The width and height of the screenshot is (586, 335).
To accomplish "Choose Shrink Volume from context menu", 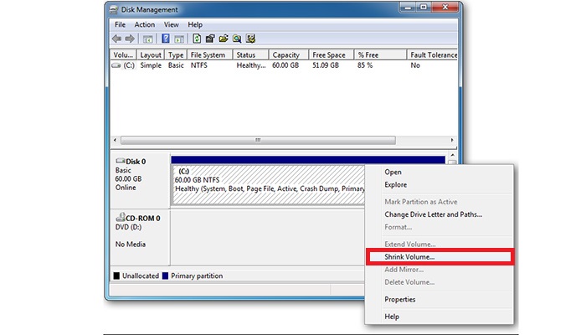I will pyautogui.click(x=409, y=256).
